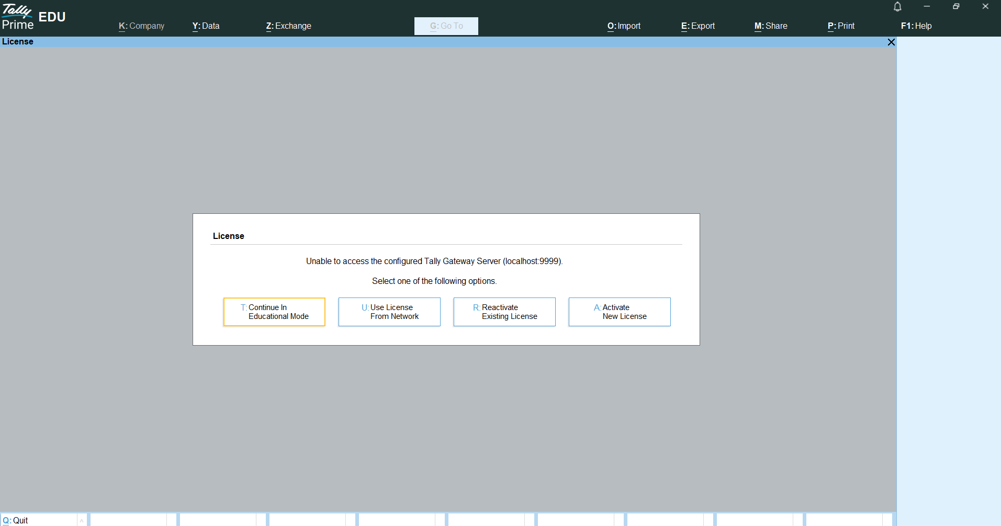Choose Continue In Educational Mode

coord(274,312)
